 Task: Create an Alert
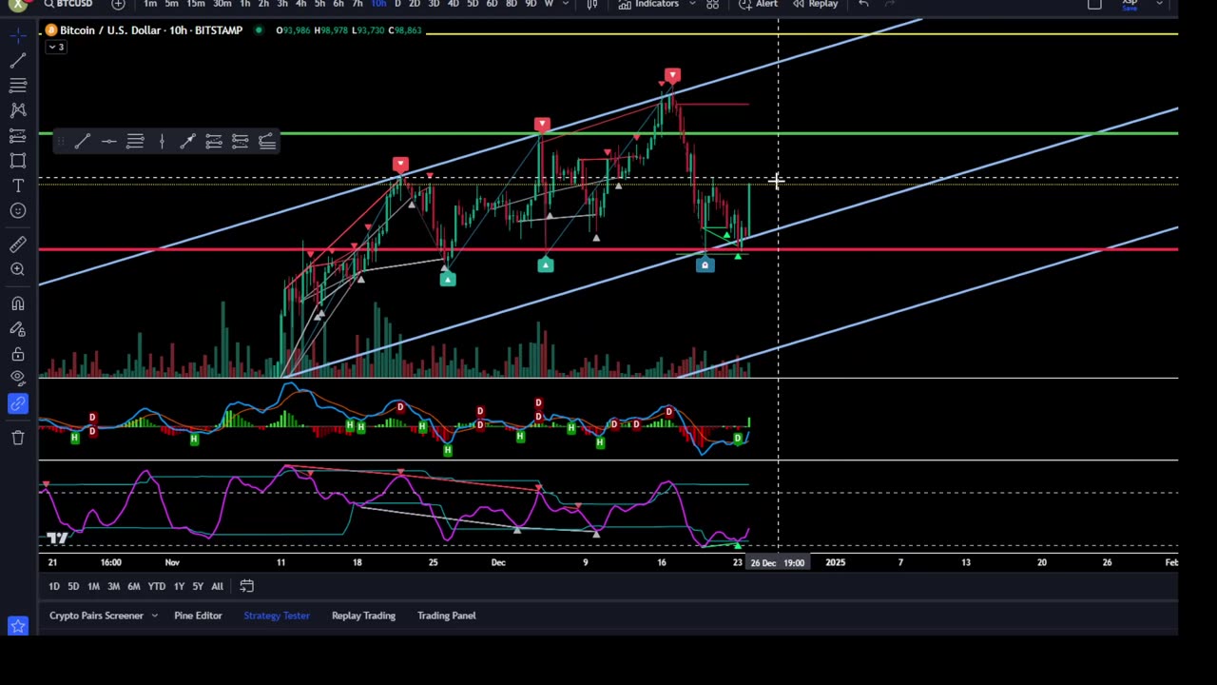pyautogui.click(x=759, y=4)
